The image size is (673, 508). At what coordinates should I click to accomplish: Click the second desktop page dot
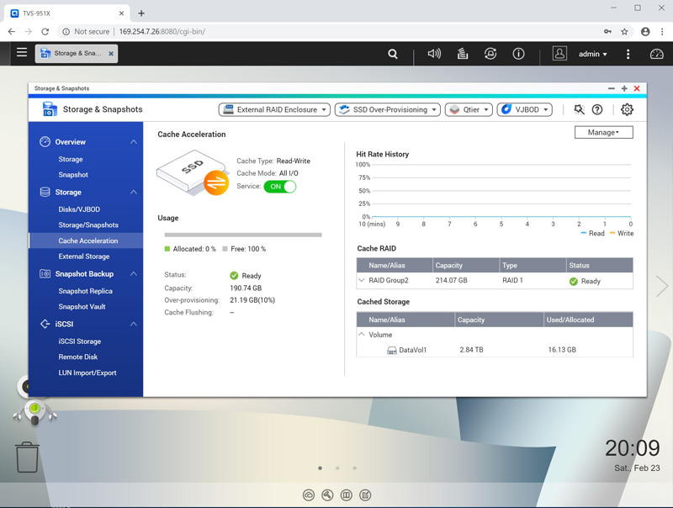337,468
